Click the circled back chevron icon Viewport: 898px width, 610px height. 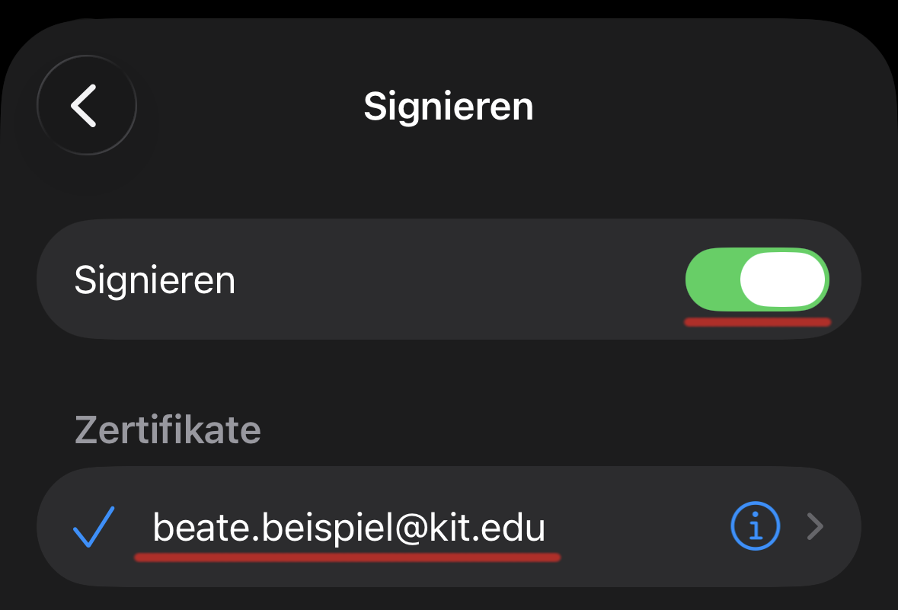[86, 105]
